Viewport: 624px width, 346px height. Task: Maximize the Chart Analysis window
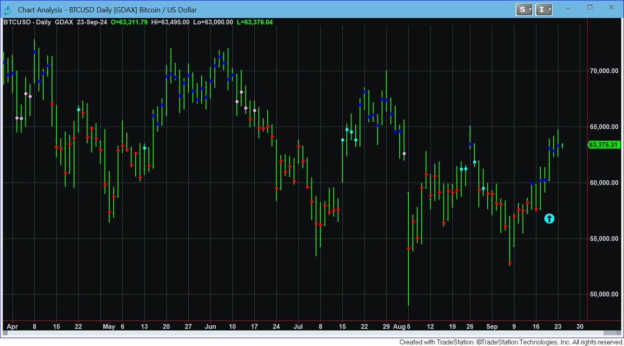tap(590, 8)
